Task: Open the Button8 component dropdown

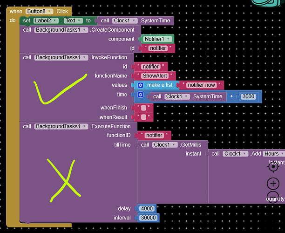Action: (x=39, y=11)
